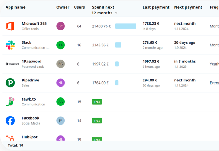Open owner BC avatar for Microsoft 365

click(60, 26)
